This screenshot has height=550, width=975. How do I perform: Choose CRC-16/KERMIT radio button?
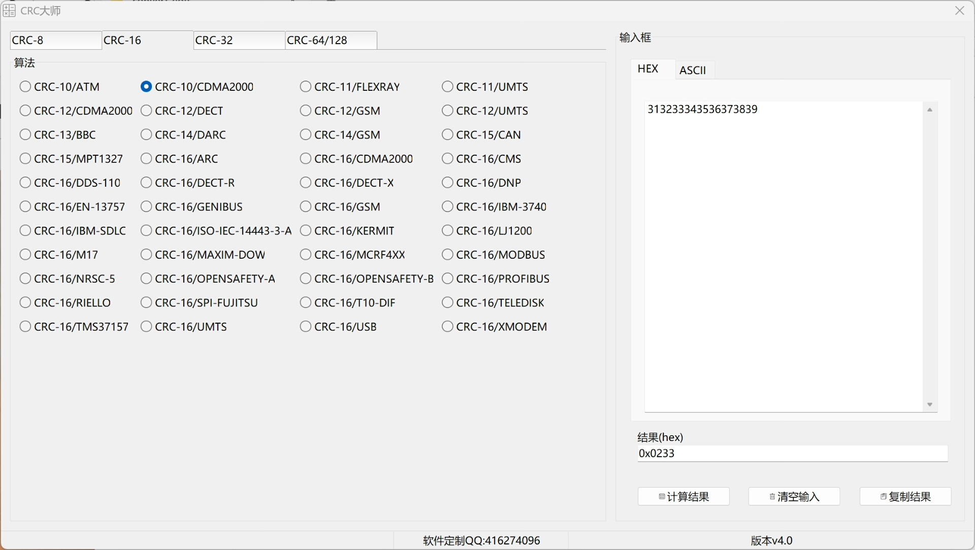point(305,231)
